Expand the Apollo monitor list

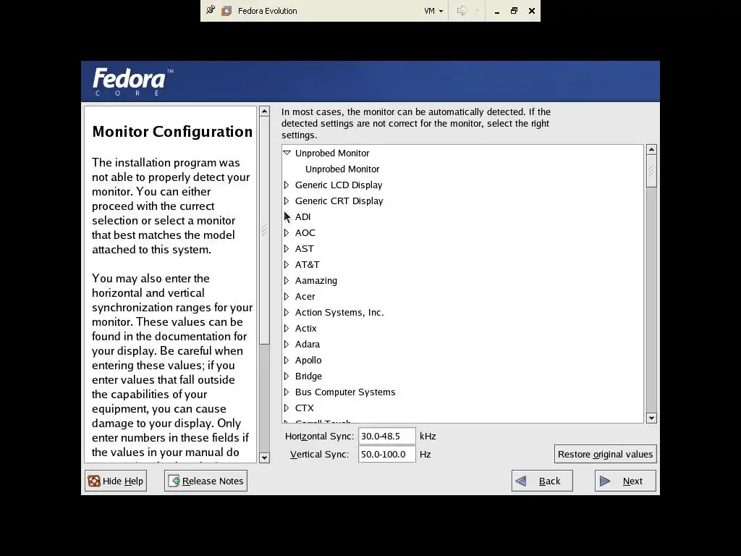click(x=287, y=361)
